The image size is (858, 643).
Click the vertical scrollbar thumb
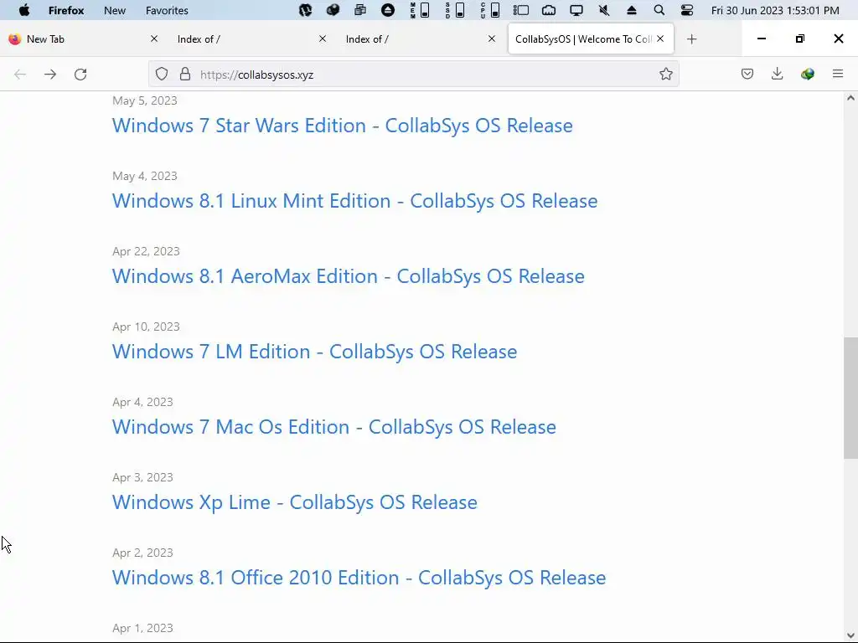click(x=850, y=398)
